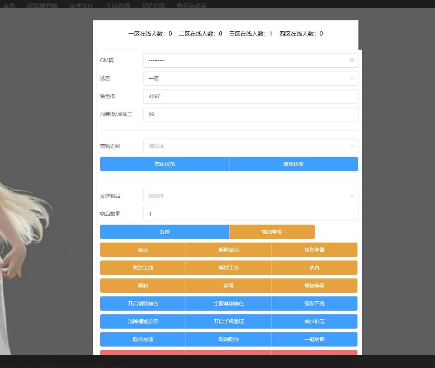
Task: Open the 选区 zone dropdown
Action: coord(250,79)
